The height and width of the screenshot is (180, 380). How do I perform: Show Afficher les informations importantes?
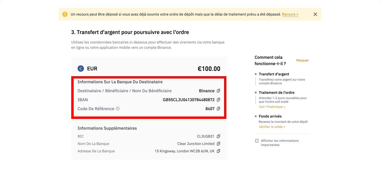click(x=280, y=143)
